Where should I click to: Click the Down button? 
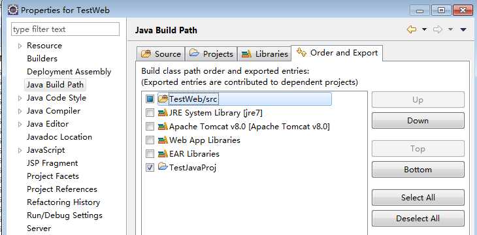[418, 121]
